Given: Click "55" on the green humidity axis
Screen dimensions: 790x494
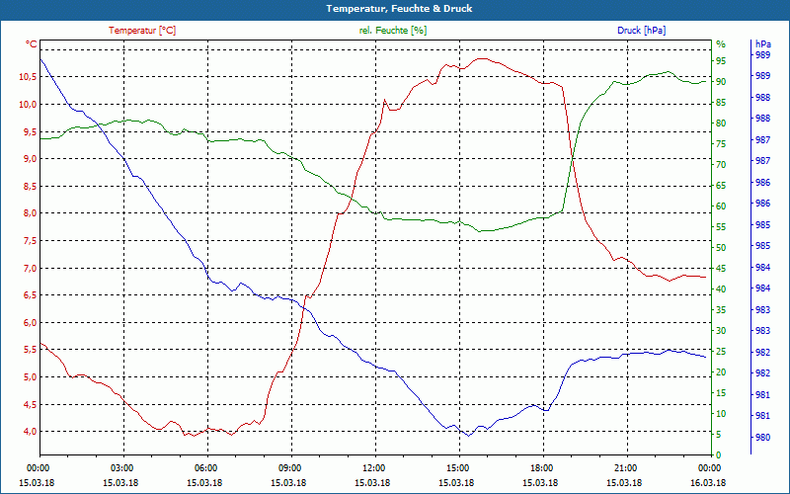Looking at the screenshot, I should tap(721, 227).
